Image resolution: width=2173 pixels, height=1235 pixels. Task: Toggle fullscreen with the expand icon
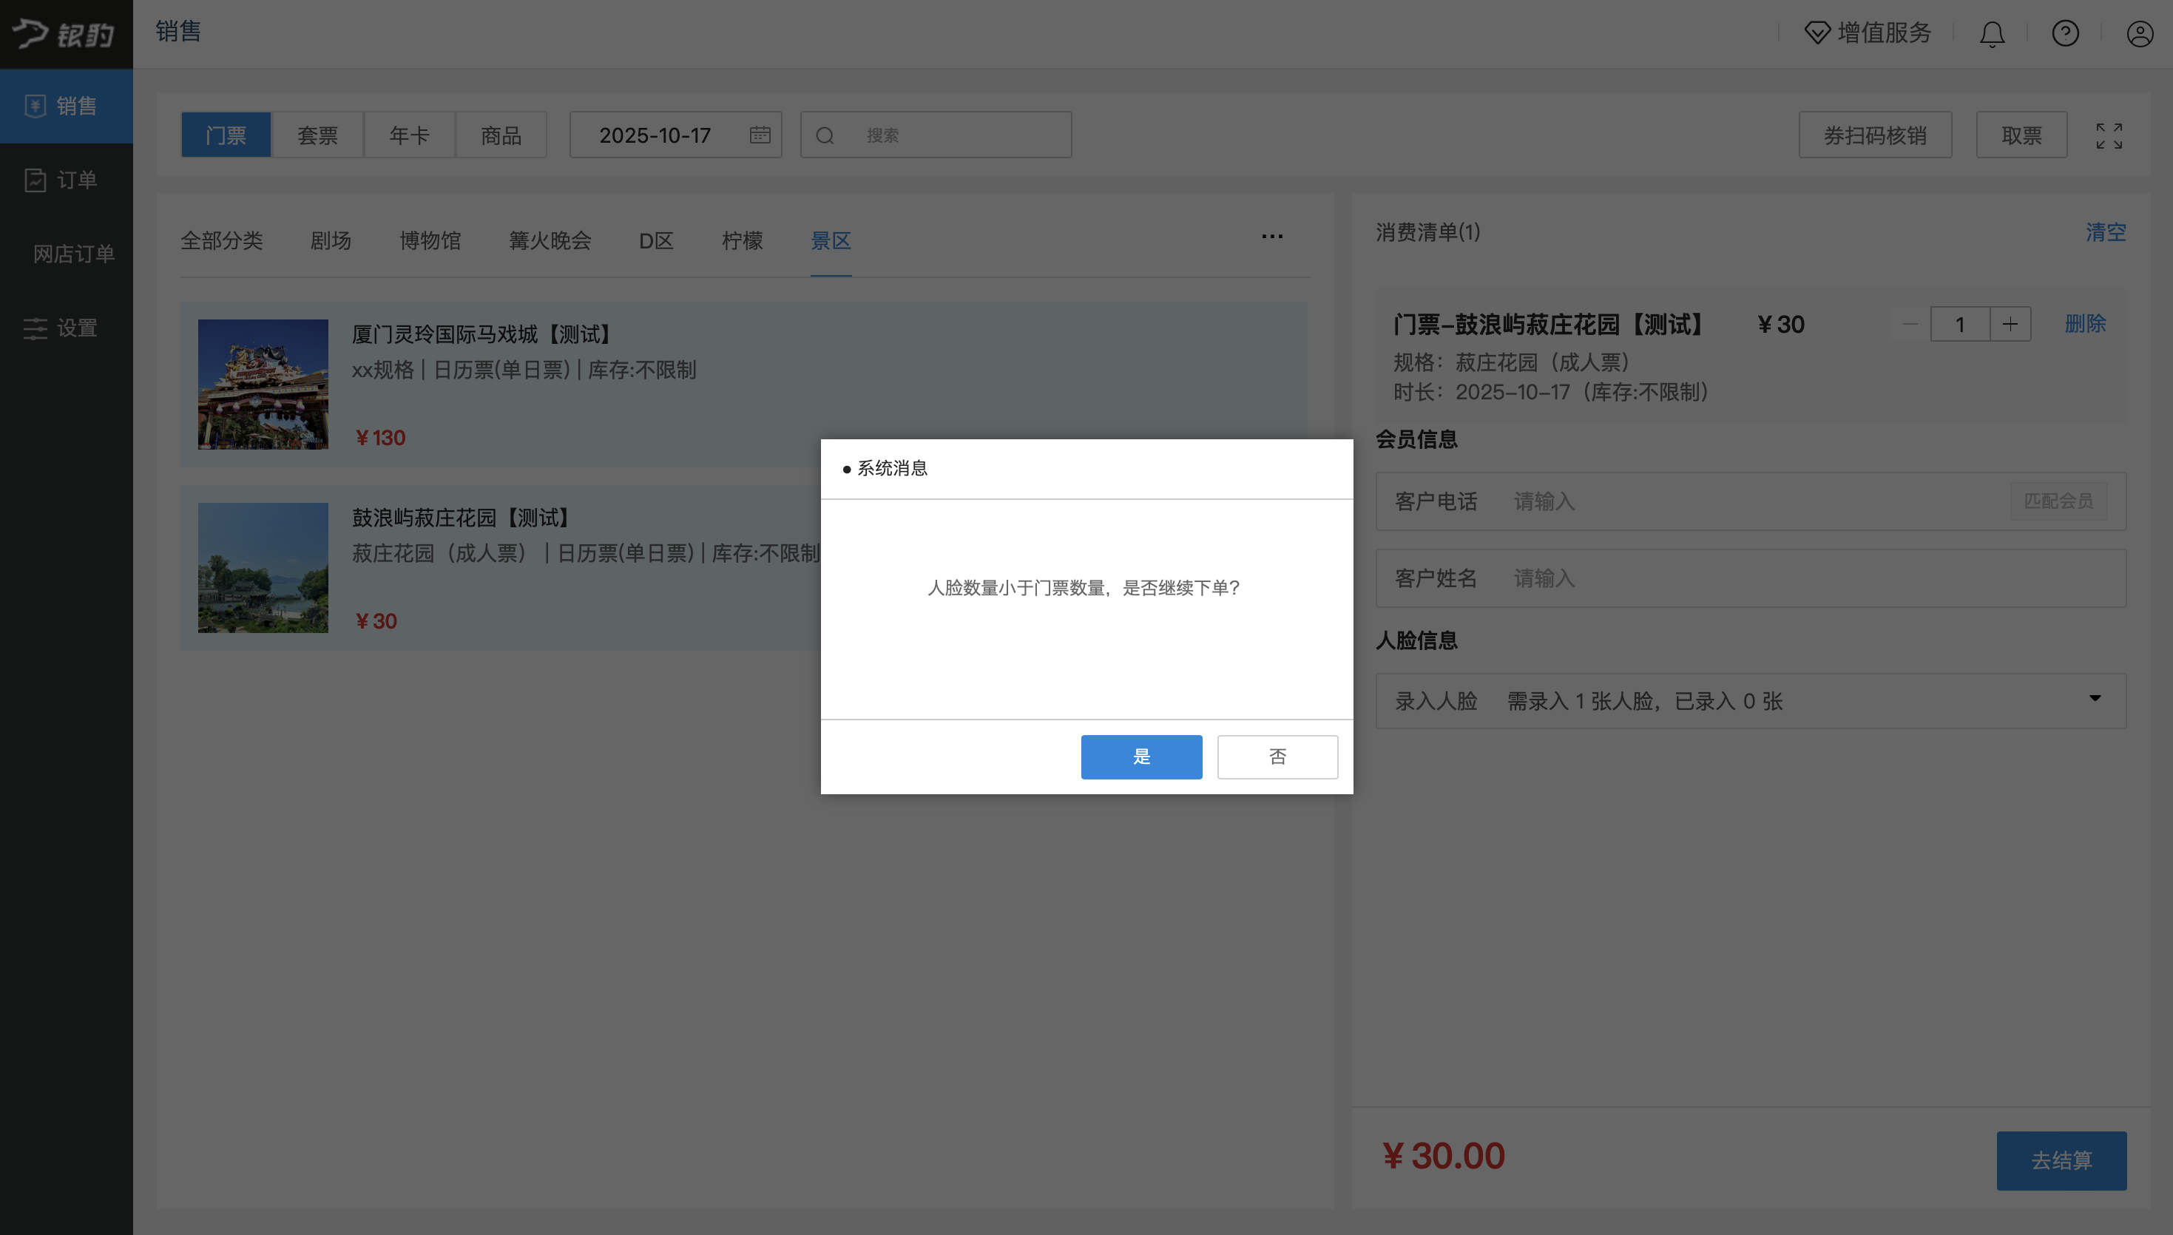click(2109, 136)
